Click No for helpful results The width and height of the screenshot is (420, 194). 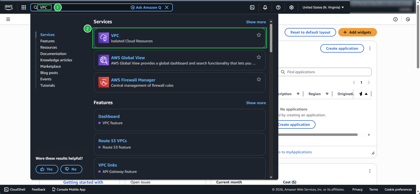(x=71, y=169)
